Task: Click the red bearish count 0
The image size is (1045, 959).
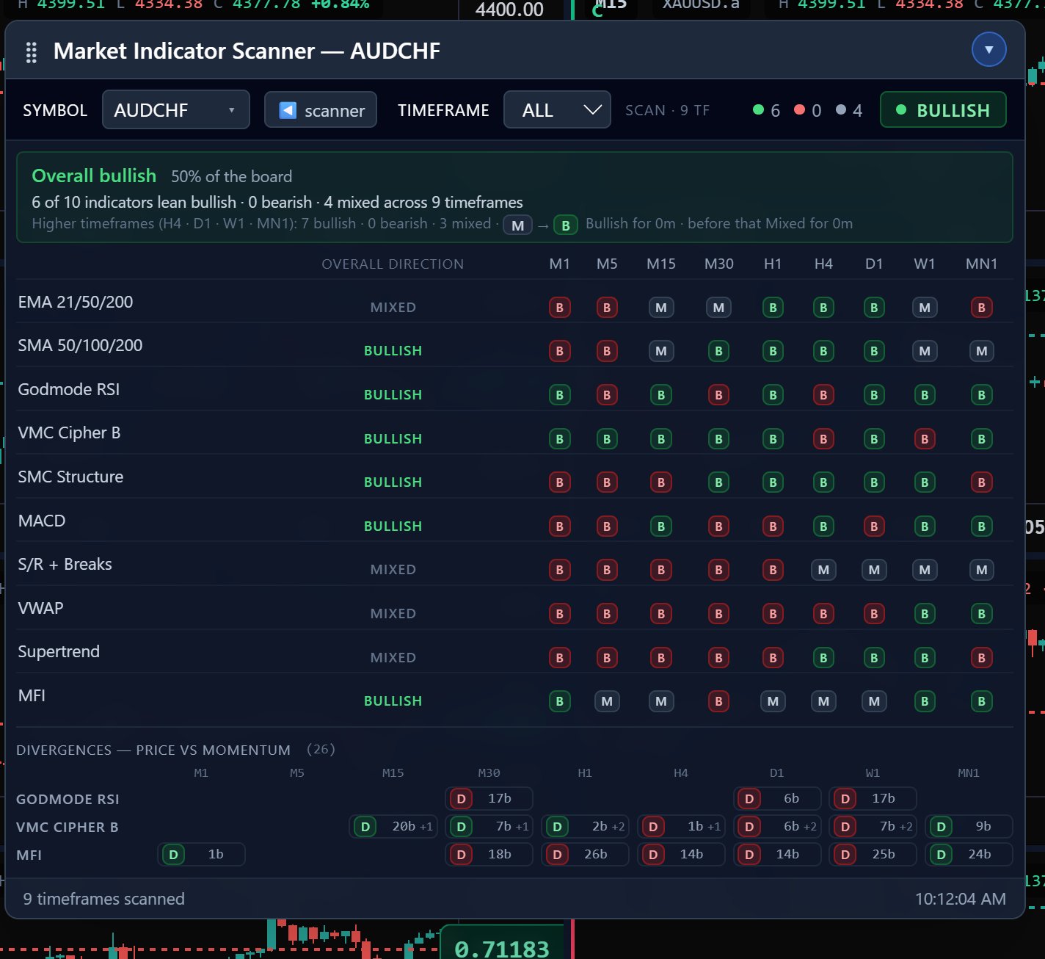Action: point(808,110)
